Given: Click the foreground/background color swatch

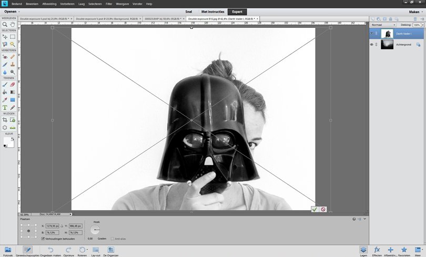Looking at the screenshot, I should (x=9, y=142).
